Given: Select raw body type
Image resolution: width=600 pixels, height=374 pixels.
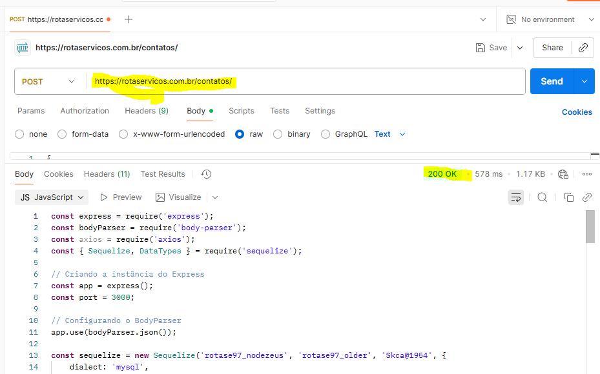Looking at the screenshot, I should pyautogui.click(x=240, y=135).
